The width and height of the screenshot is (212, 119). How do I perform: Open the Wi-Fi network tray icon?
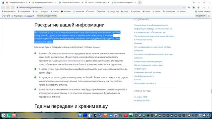click(x=176, y=115)
